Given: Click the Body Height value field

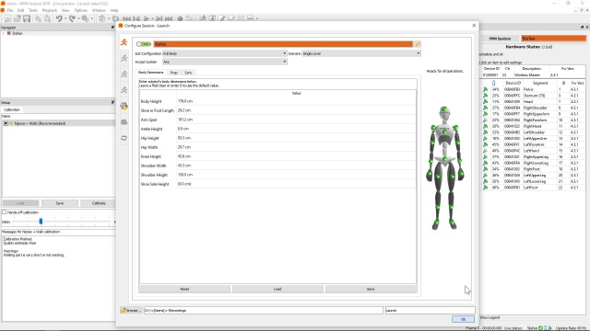Looking at the screenshot, I should pyautogui.click(x=296, y=101).
